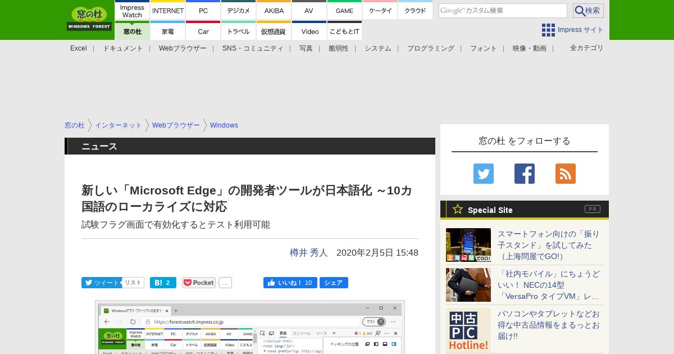Click the Facebook シェア button
This screenshot has width=674, height=354.
pyautogui.click(x=334, y=283)
